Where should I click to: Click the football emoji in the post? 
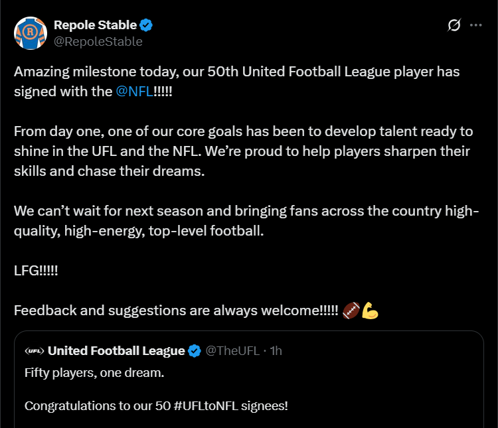click(351, 310)
